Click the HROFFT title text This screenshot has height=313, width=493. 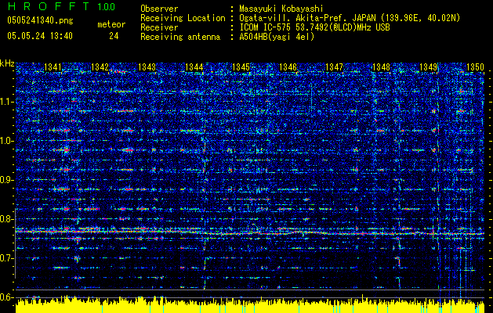point(49,6)
